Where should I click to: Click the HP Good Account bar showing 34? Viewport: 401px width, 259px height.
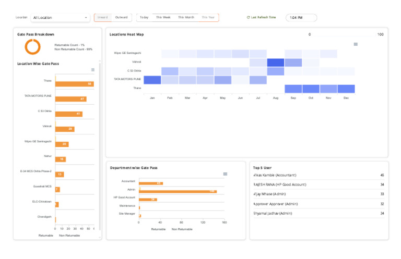coord(148,200)
